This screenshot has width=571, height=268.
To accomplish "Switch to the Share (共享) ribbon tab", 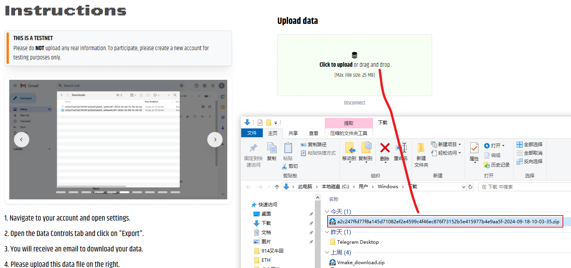I will coord(293,133).
